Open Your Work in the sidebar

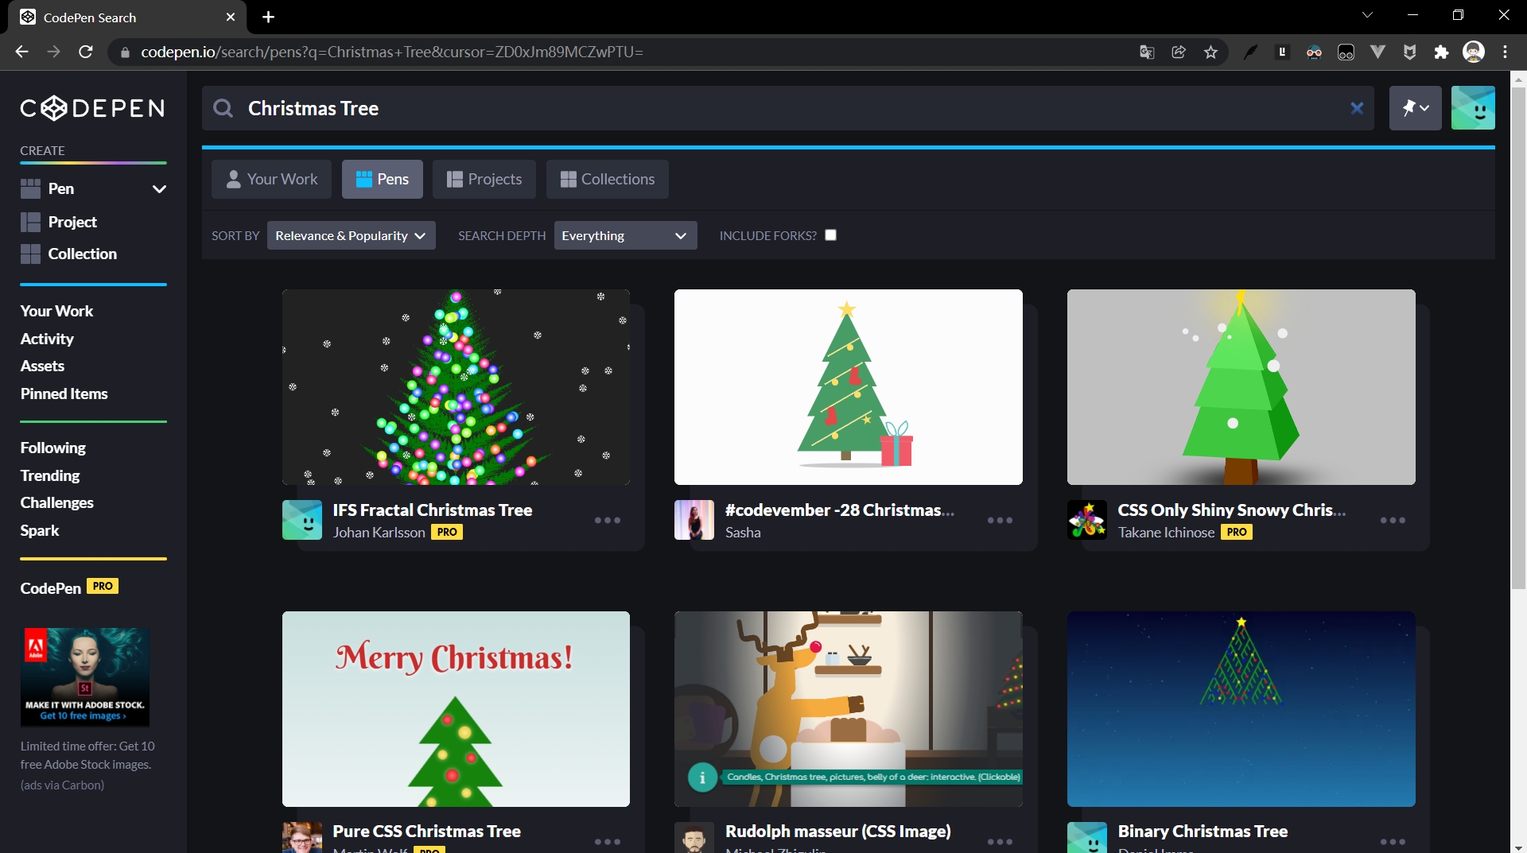(x=56, y=311)
